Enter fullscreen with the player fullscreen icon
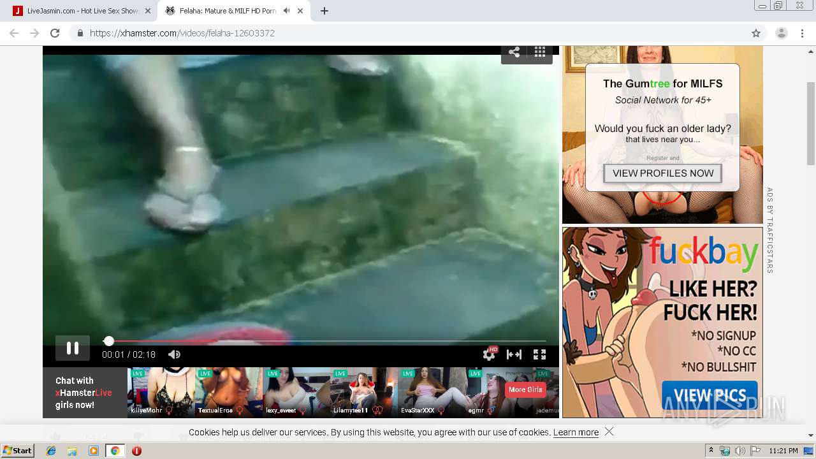816x459 pixels. tap(539, 354)
